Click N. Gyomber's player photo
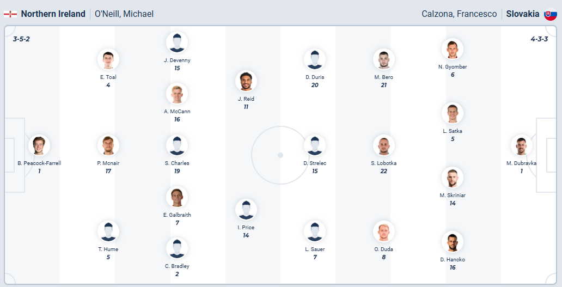The height and width of the screenshot is (287, 562). click(x=453, y=49)
